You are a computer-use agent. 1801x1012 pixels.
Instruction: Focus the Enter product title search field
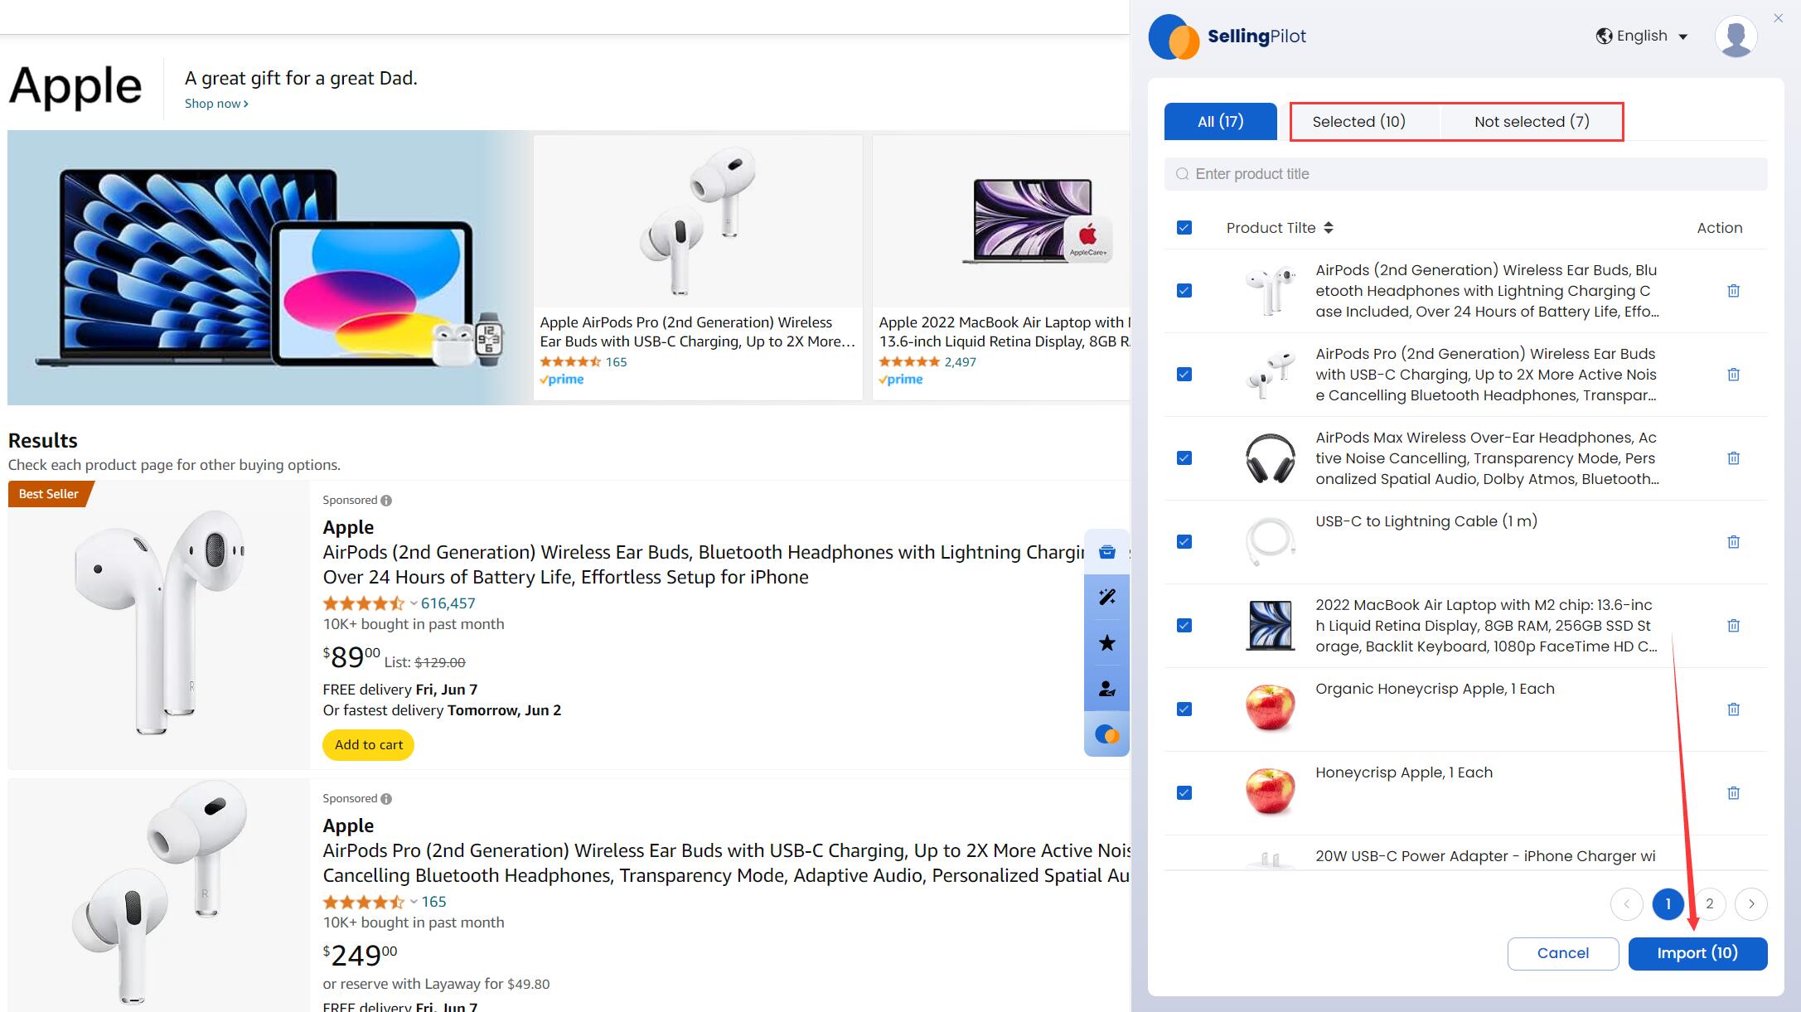pyautogui.click(x=1465, y=174)
